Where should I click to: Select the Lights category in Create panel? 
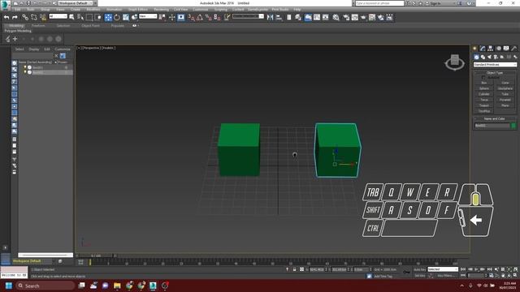[489, 57]
